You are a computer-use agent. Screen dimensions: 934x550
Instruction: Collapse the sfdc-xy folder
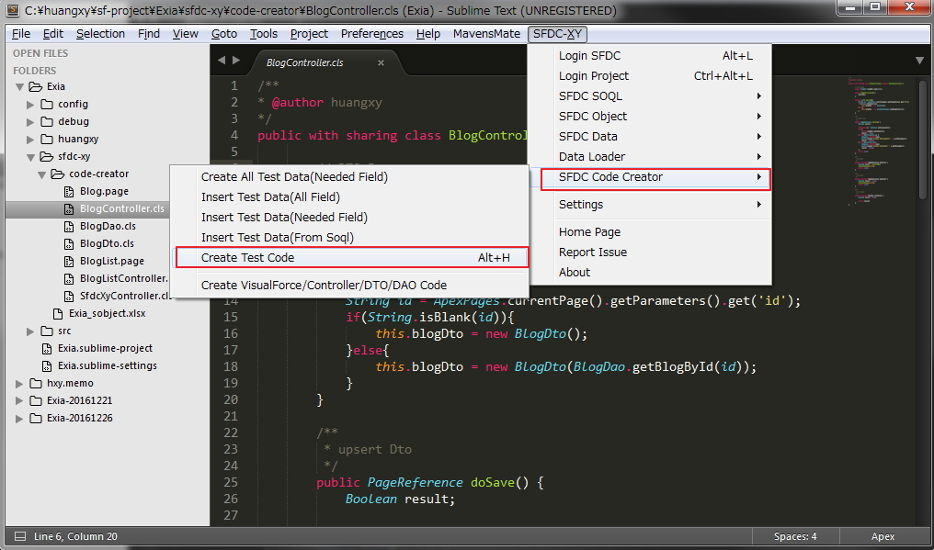coord(30,156)
